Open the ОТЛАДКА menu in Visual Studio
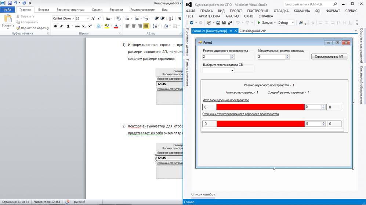The height and width of the screenshot is (205, 366). (x=281, y=11)
